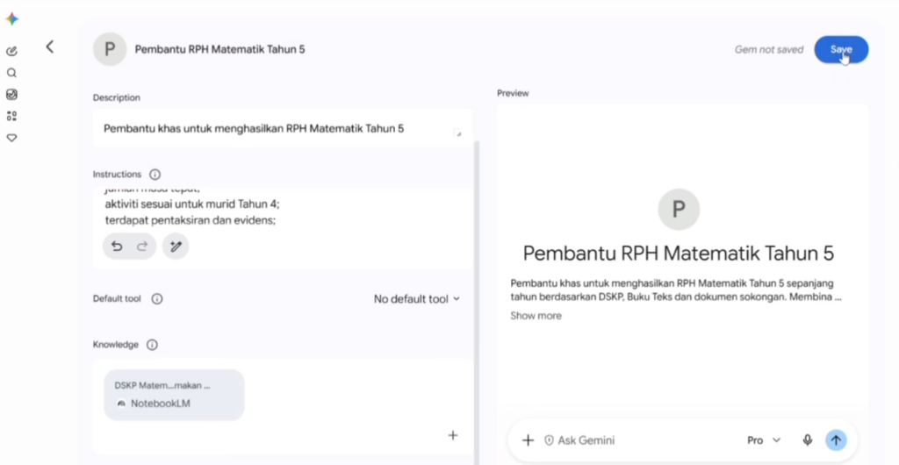Edit the Gem name field
The width and height of the screenshot is (899, 465).
[x=219, y=49]
